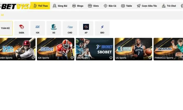Open Cược Siêu Tốc section

[147, 6]
